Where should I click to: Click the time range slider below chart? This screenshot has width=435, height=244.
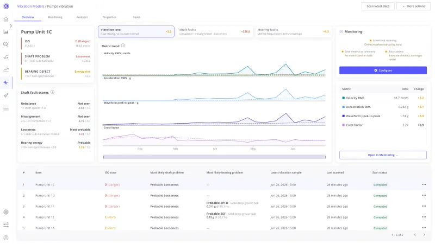214,157
